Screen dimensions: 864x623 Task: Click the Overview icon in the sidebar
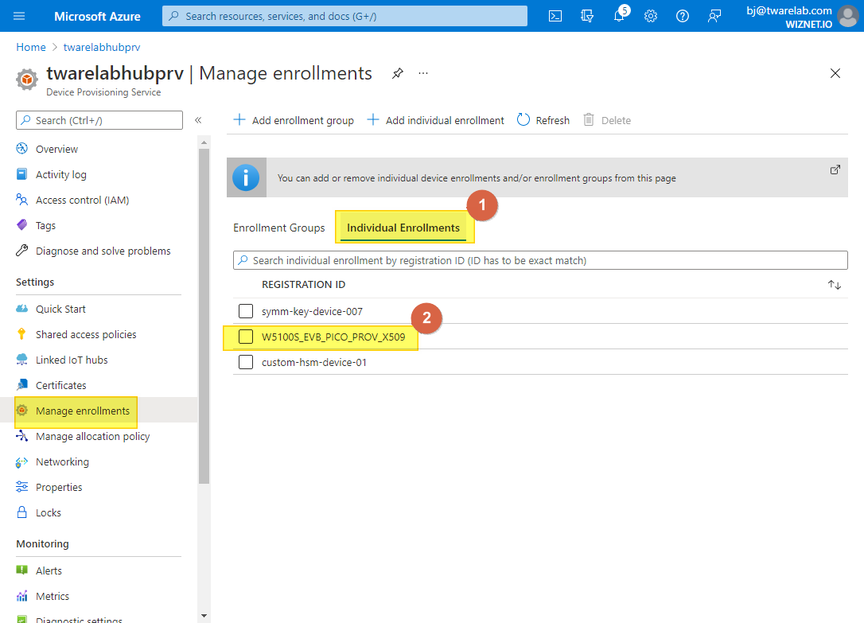(x=22, y=149)
